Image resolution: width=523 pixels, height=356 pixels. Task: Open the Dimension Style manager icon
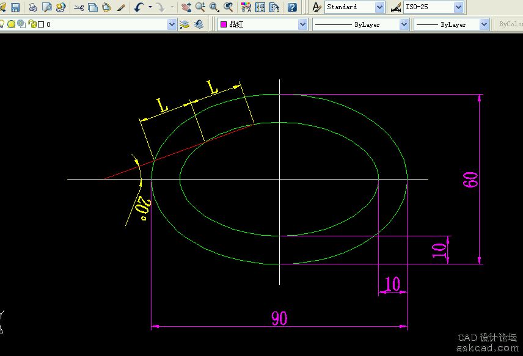(396, 7)
